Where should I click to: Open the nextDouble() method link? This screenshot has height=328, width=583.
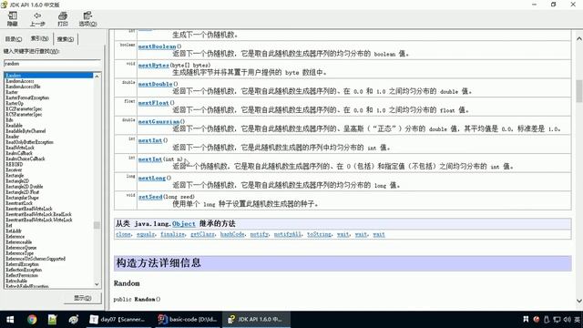point(155,84)
